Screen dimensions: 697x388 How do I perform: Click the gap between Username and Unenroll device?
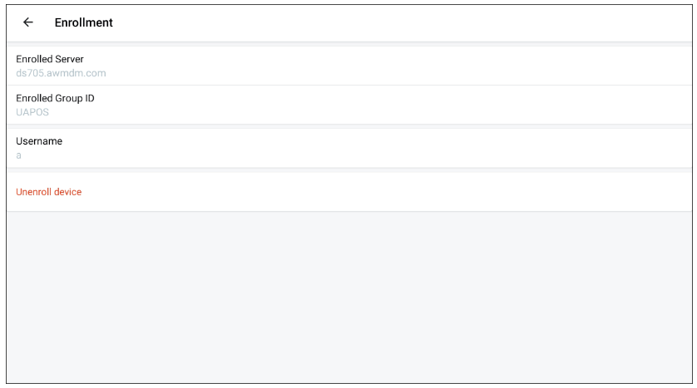point(349,170)
